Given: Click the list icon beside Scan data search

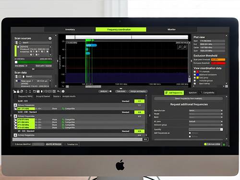Looking at the screenshot, I should coord(16,76).
